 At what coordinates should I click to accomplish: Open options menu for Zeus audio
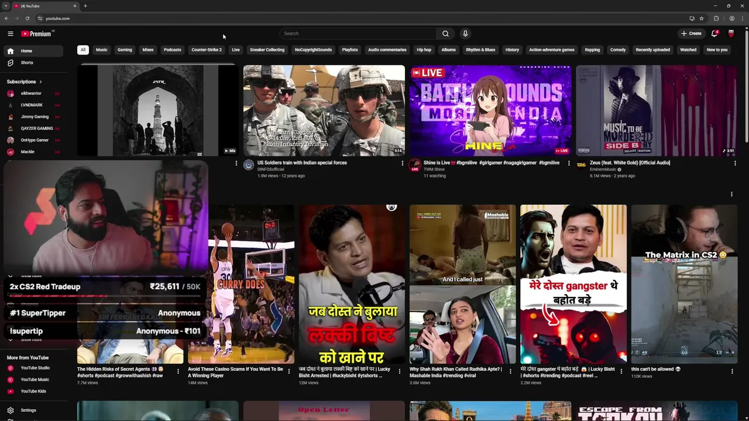735,163
